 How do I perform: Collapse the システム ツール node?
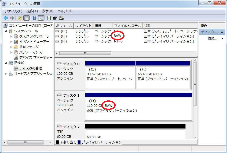pyautogui.click(x=6, y=31)
